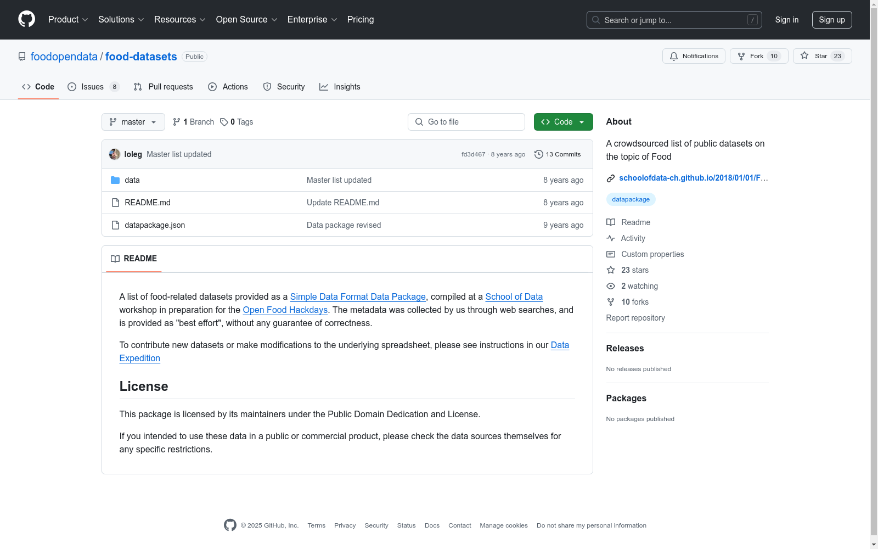Click the Security shield icon
The width and height of the screenshot is (878, 549).
coord(267,87)
